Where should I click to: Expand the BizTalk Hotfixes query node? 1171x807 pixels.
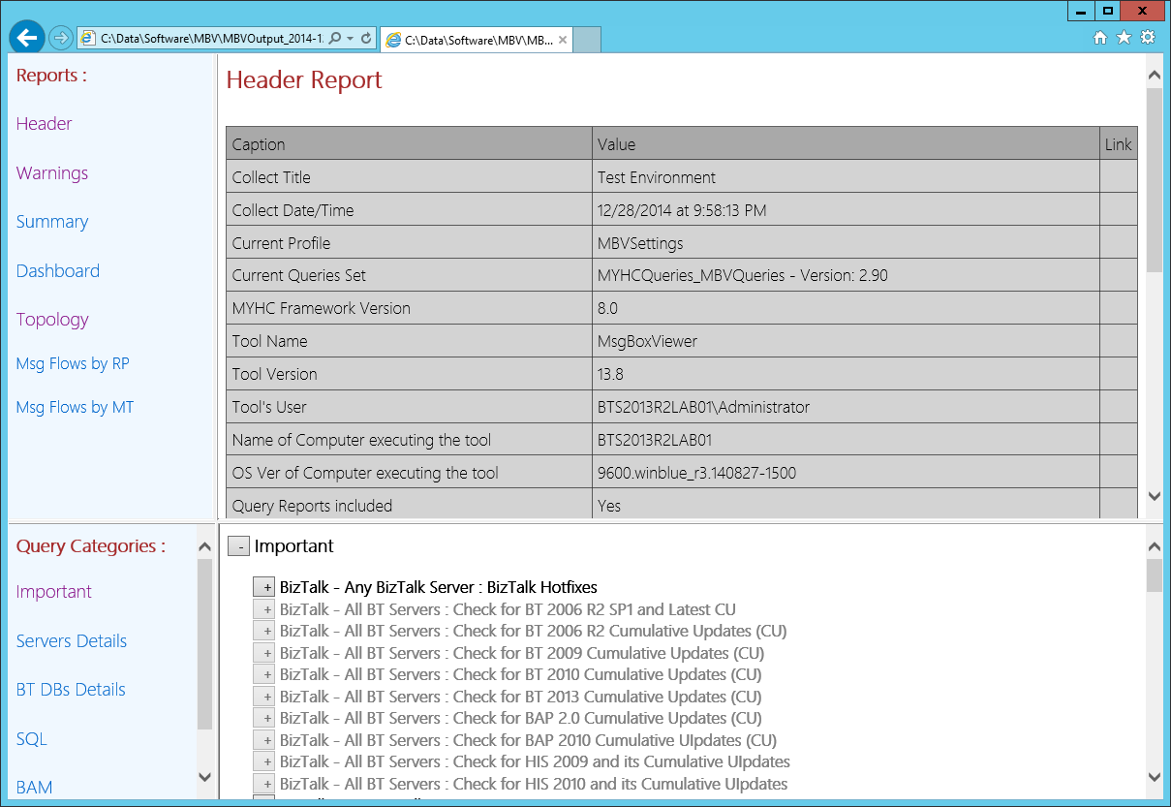click(x=263, y=588)
